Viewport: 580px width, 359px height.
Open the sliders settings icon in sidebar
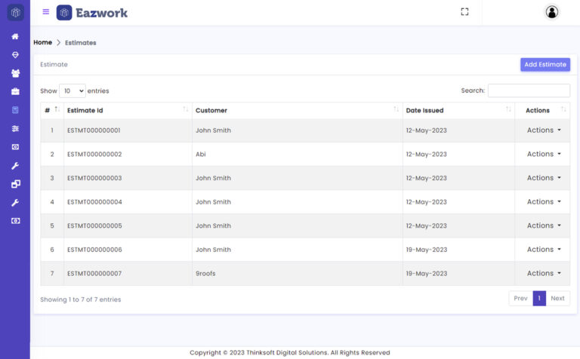[x=15, y=128]
